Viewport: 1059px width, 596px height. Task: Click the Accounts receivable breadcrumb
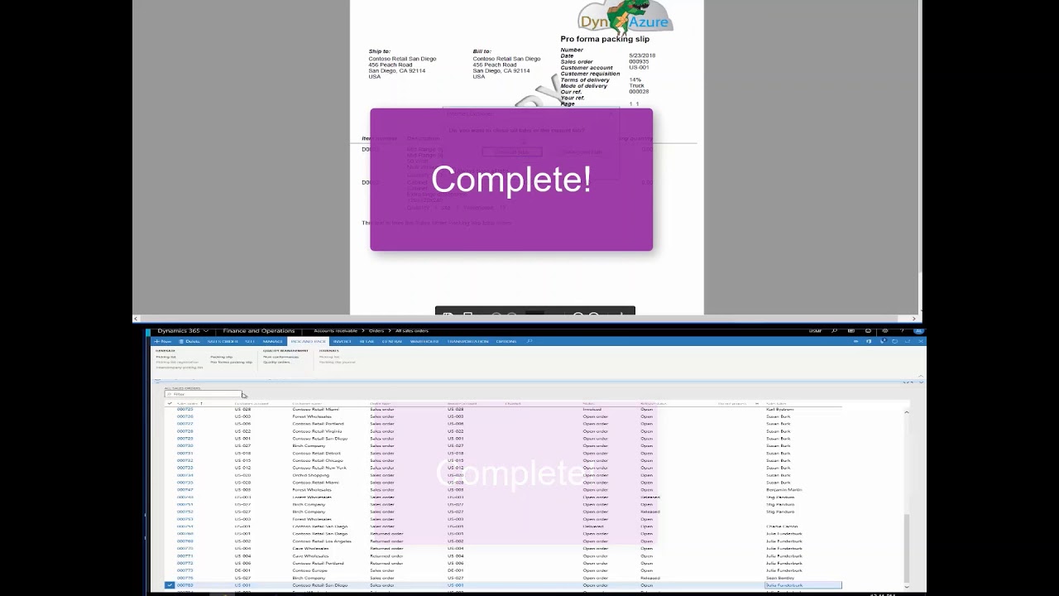(336, 331)
